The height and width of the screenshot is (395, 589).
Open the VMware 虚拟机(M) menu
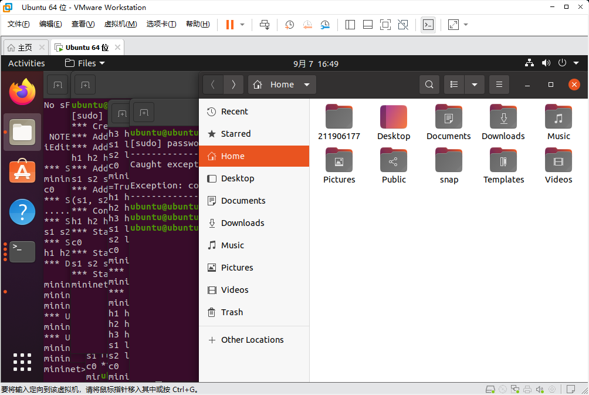coord(121,24)
